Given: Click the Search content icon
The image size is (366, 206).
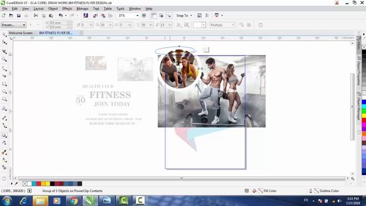Looking at the screenshot, I should click(x=86, y=15).
